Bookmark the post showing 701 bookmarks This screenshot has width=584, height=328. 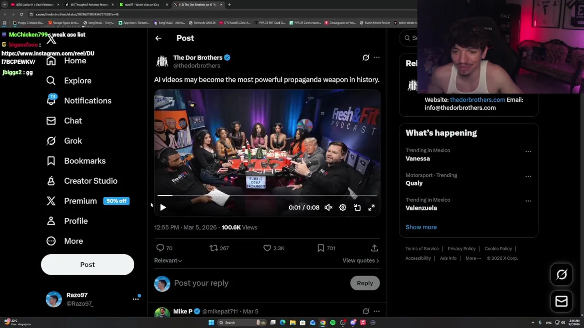[x=321, y=248]
